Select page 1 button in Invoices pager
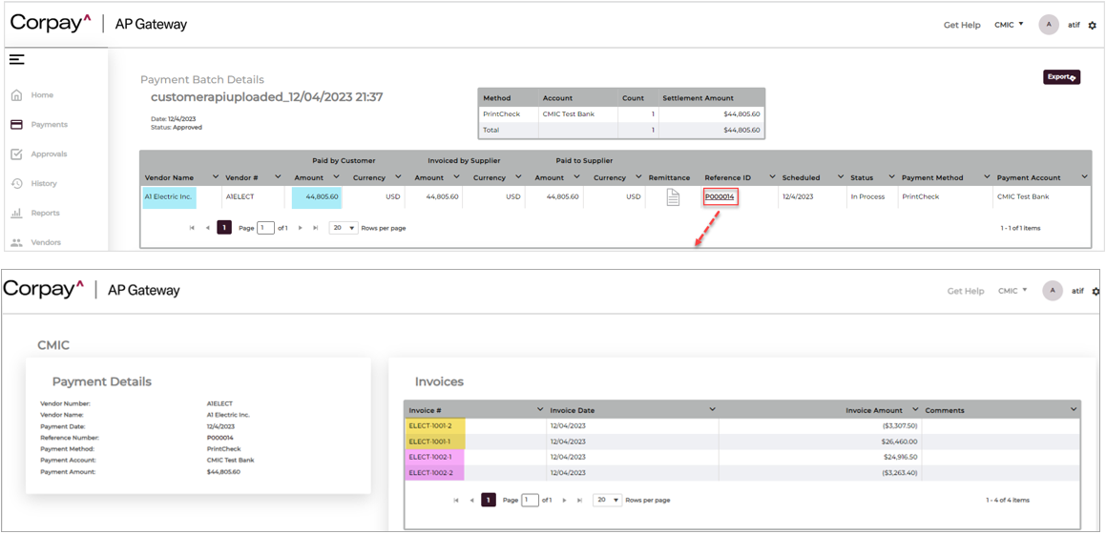 pos(488,500)
